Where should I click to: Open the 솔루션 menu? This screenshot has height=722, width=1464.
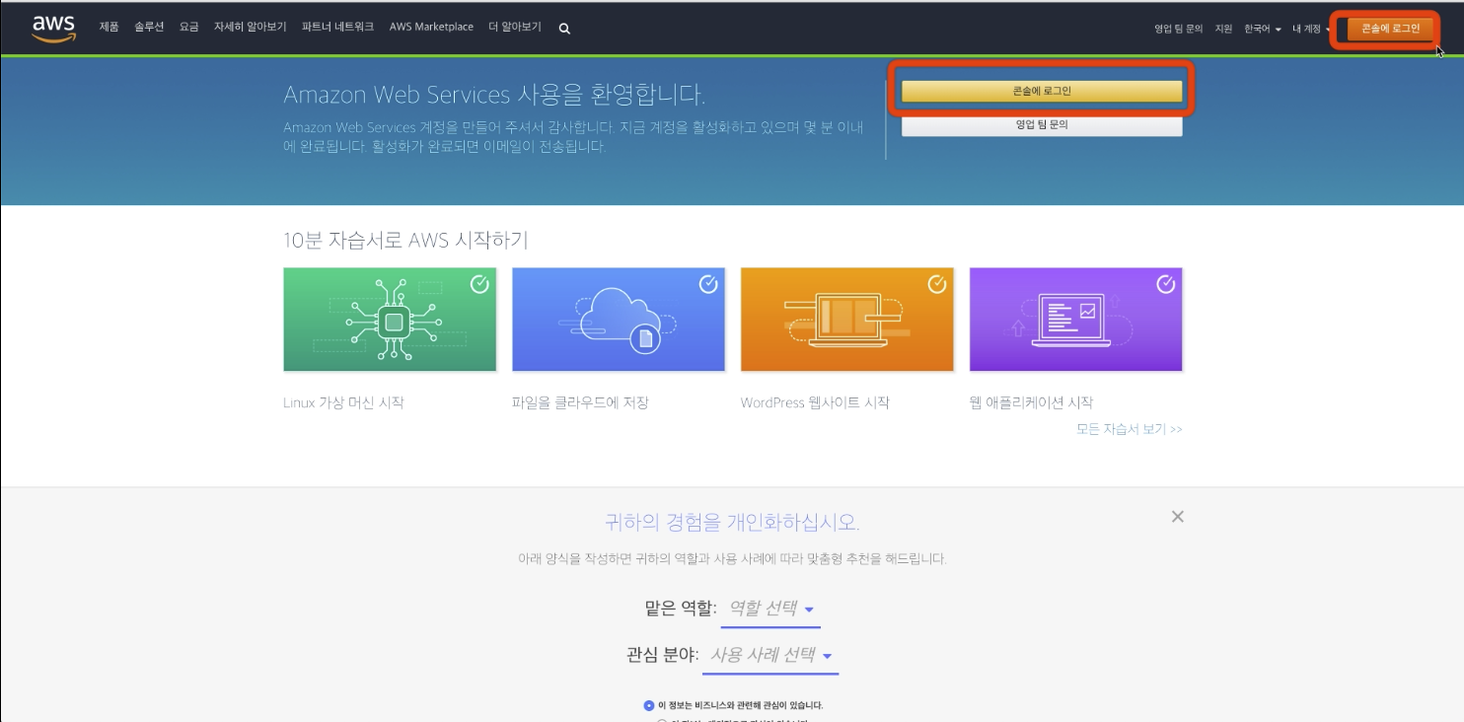(x=149, y=27)
